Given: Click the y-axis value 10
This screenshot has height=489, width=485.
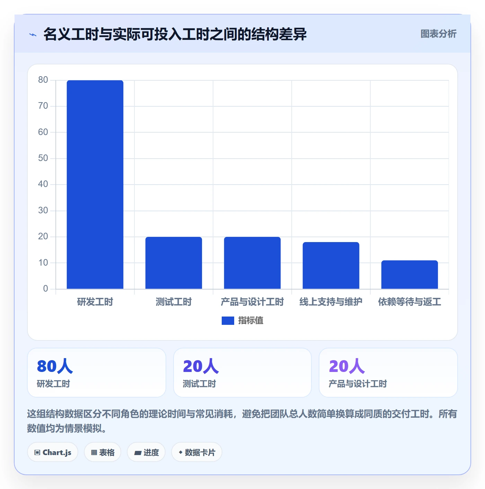Looking at the screenshot, I should point(43,263).
